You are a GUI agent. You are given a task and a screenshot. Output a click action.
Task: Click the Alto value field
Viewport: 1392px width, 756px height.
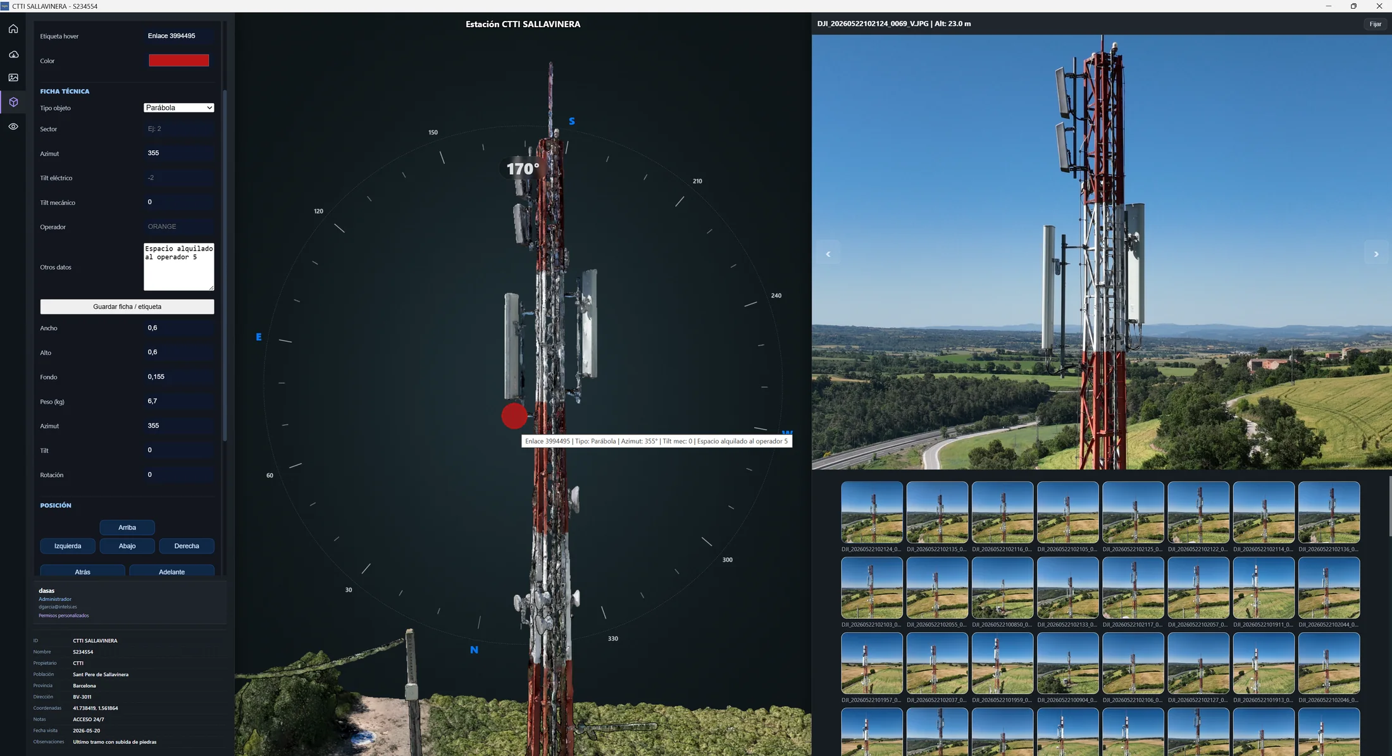pyautogui.click(x=179, y=352)
